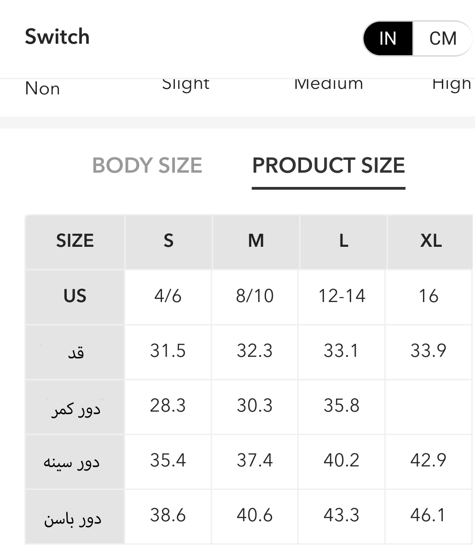This screenshot has height=547, width=475.
Task: Click the SIZE column header
Action: [x=75, y=241]
